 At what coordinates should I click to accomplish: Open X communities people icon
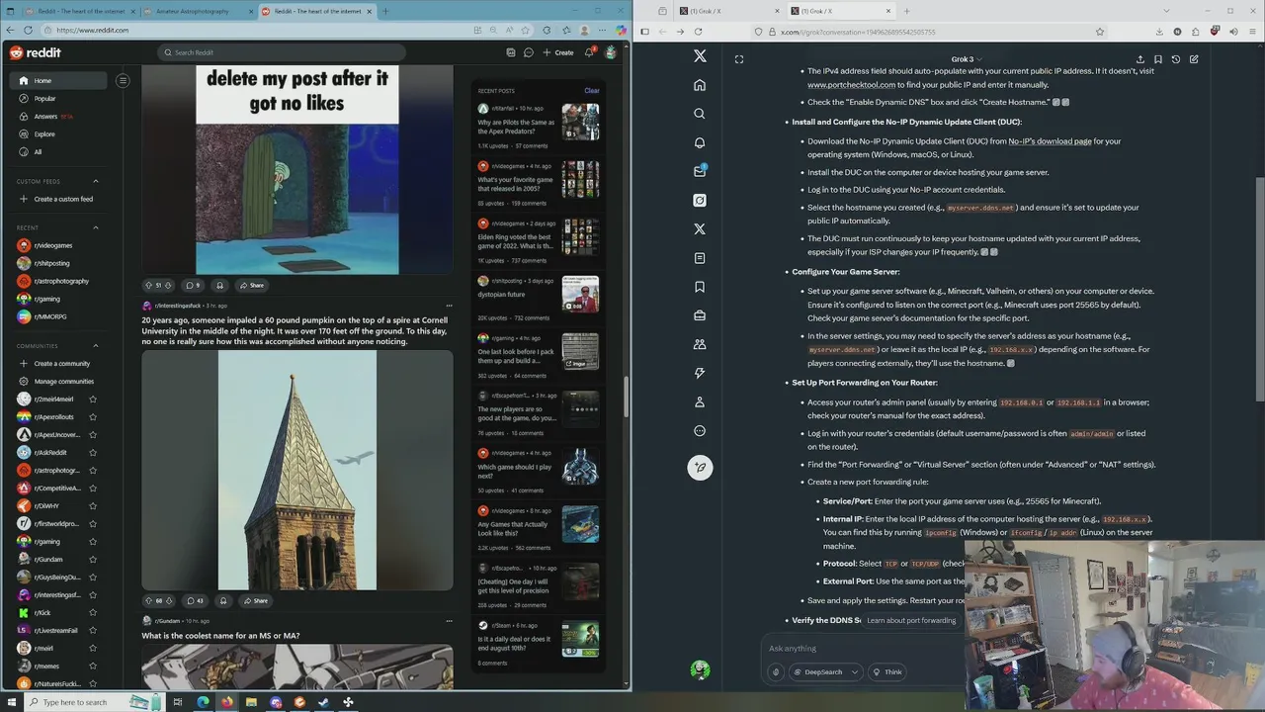pyautogui.click(x=700, y=344)
